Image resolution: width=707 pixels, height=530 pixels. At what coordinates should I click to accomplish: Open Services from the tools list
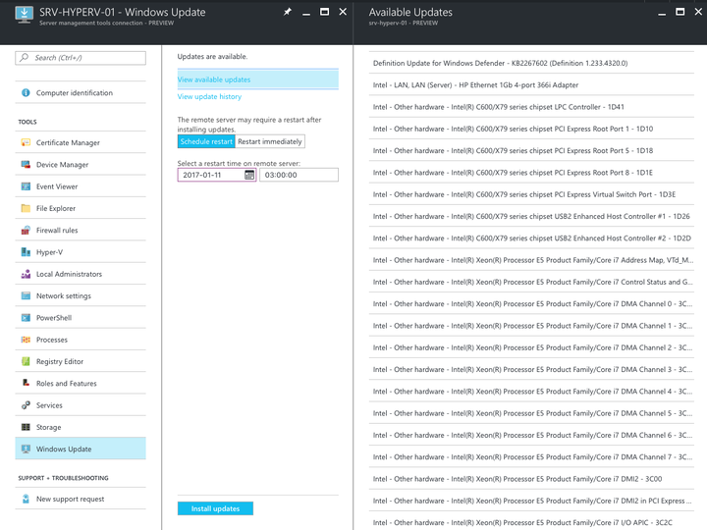[x=81, y=405]
